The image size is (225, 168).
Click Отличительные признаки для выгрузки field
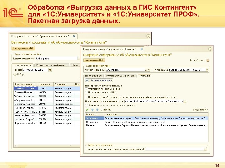(x=154, y=101)
